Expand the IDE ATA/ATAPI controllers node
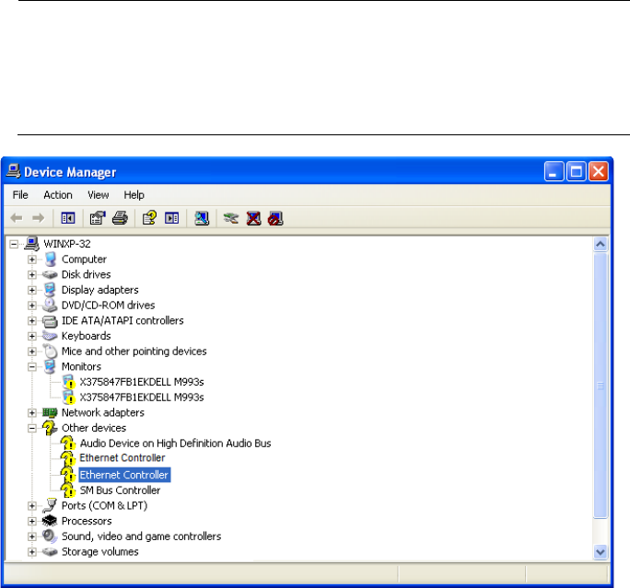 32,321
